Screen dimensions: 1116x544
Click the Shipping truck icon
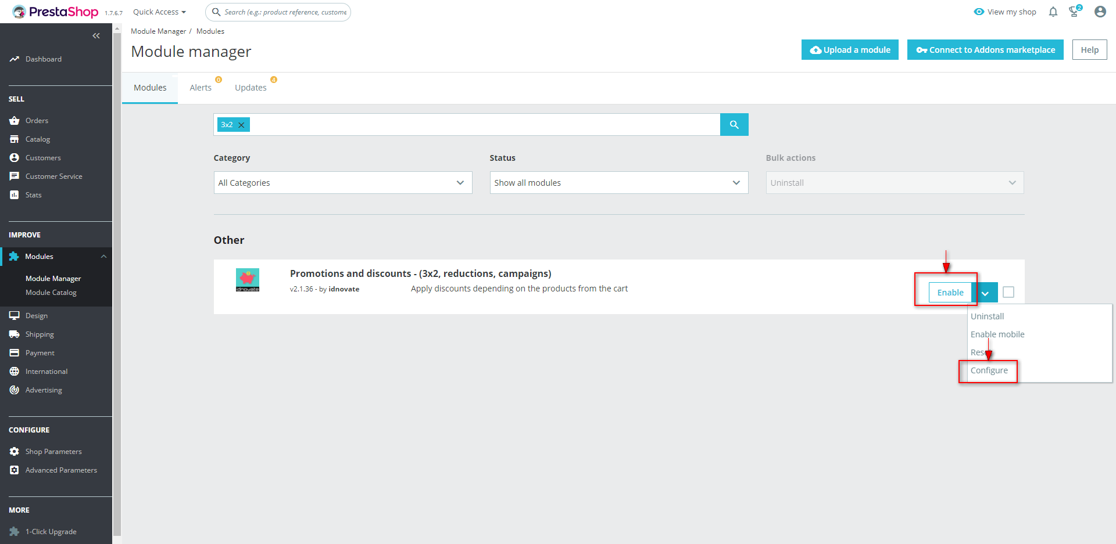[15, 334]
